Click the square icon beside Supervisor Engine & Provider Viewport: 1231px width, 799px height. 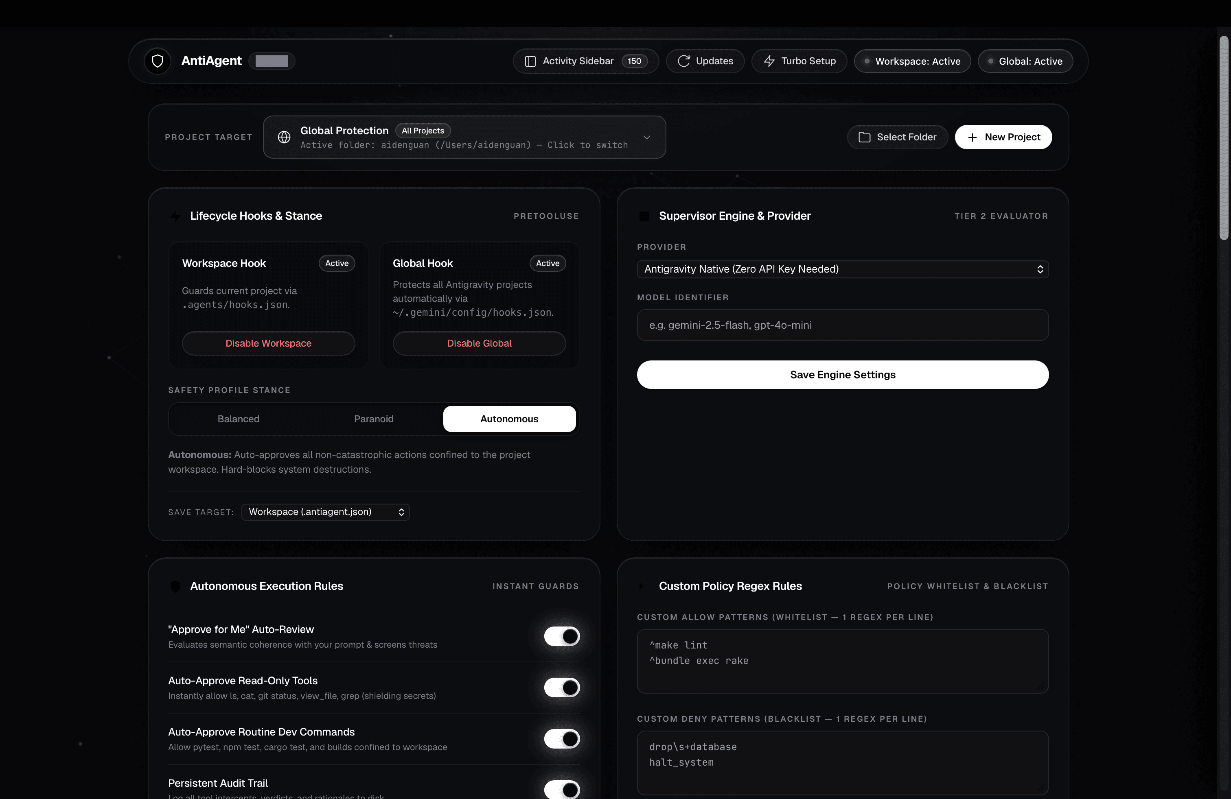coord(644,216)
